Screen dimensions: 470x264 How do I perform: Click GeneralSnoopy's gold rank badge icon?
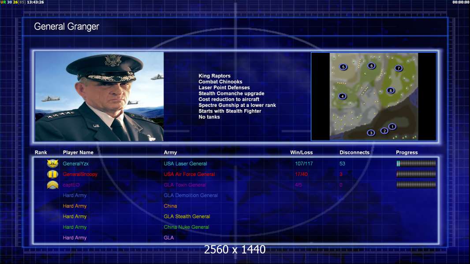click(x=52, y=174)
